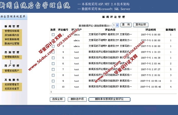Screen dimensions: 178x115
Task: Enable checkbox beside comment number 5
Action: 53,58
